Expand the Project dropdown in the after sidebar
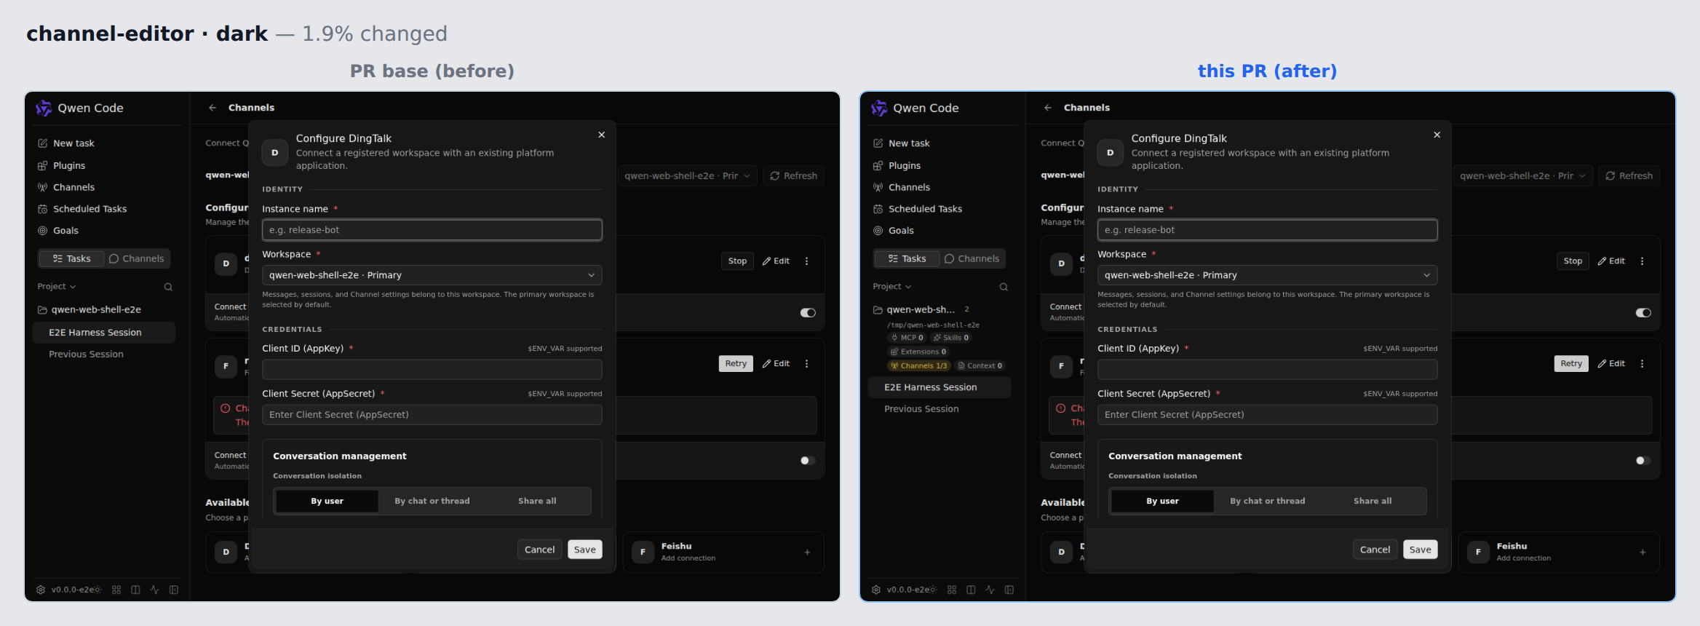1700x626 pixels. click(x=892, y=287)
